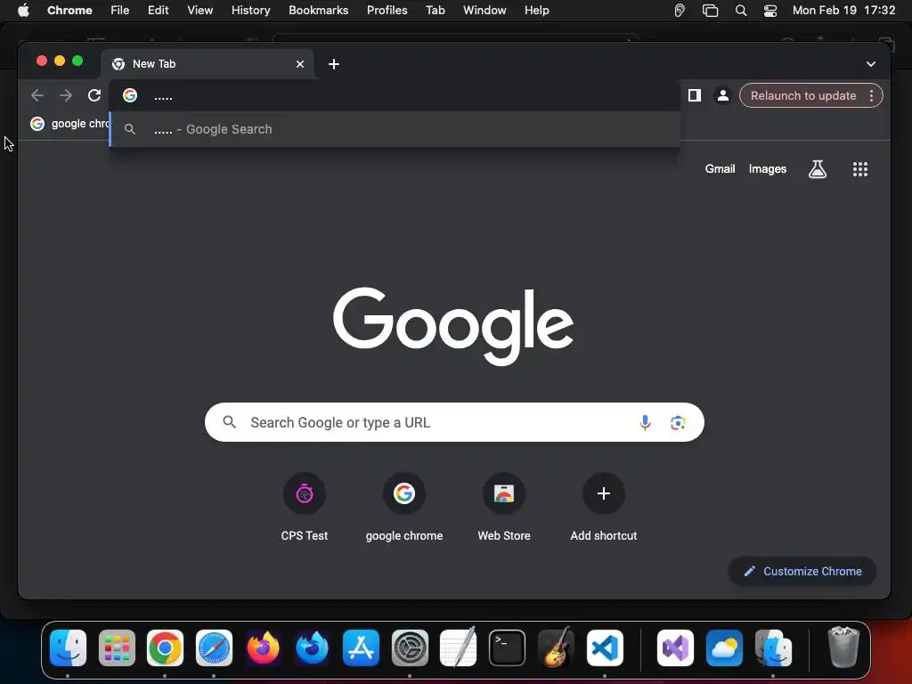Search by image with Google Lens icon
Image resolution: width=912 pixels, height=684 pixels.
(678, 422)
